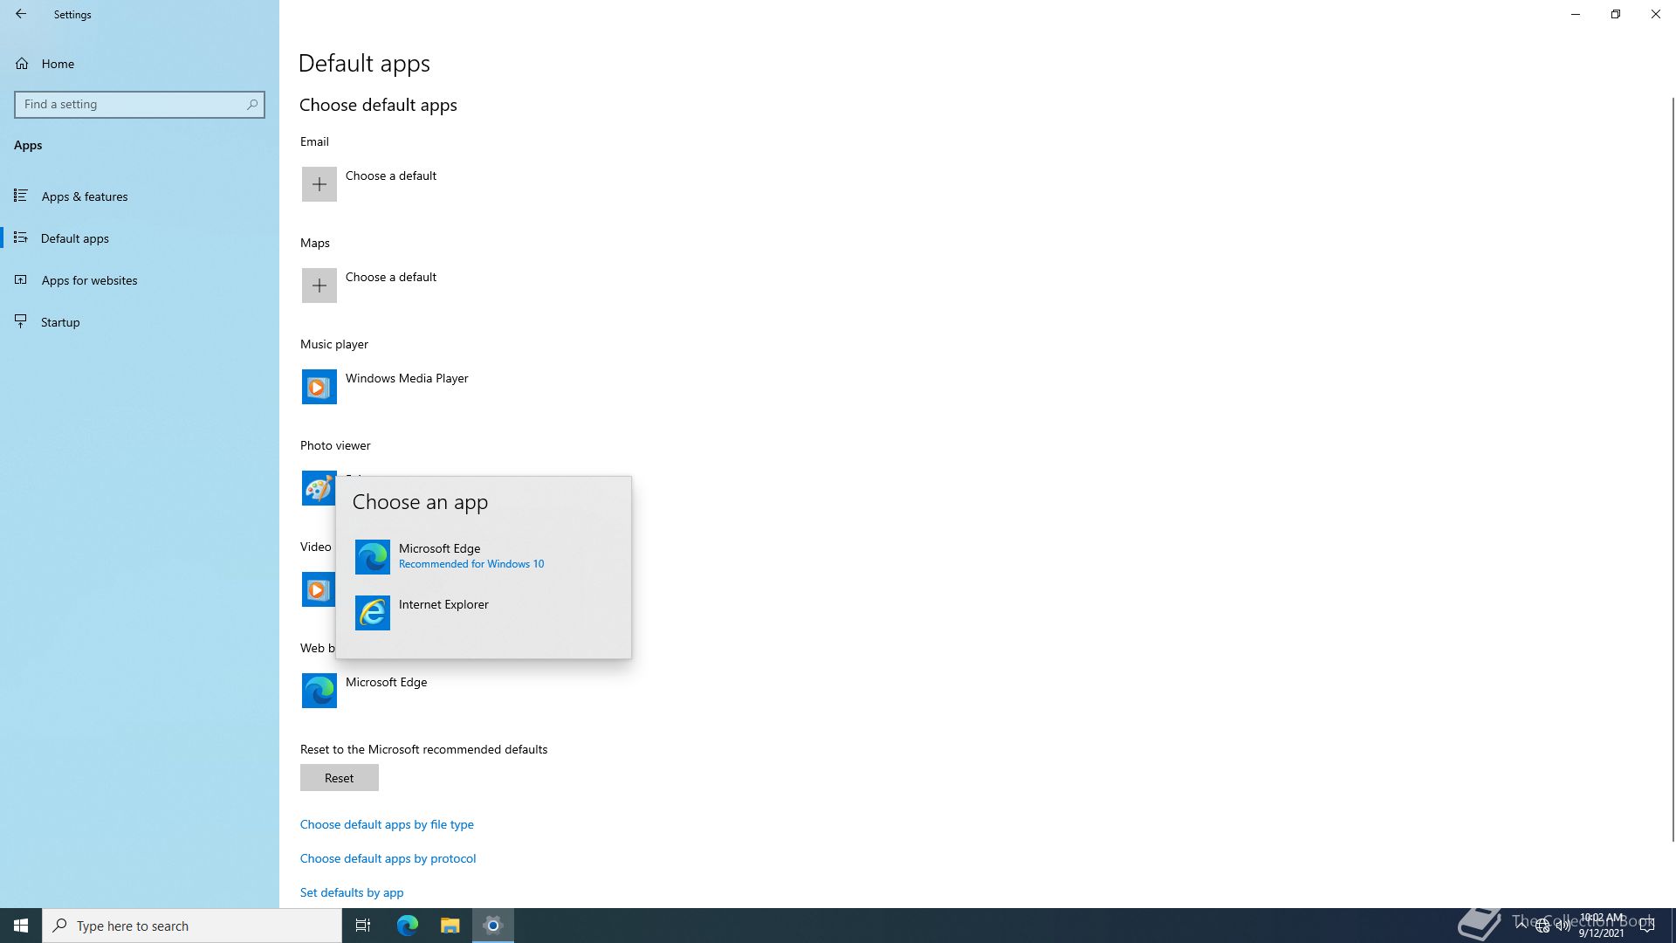The height and width of the screenshot is (943, 1676).
Task: Open the Startup section
Action: [140, 322]
